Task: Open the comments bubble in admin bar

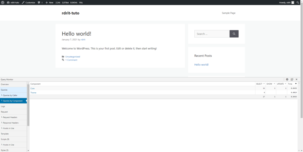Action: (x=40, y=2)
